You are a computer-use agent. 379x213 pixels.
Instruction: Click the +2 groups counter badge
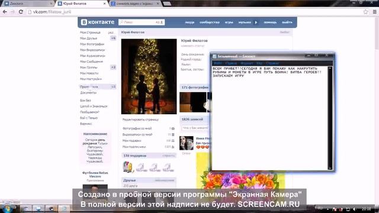113,67
